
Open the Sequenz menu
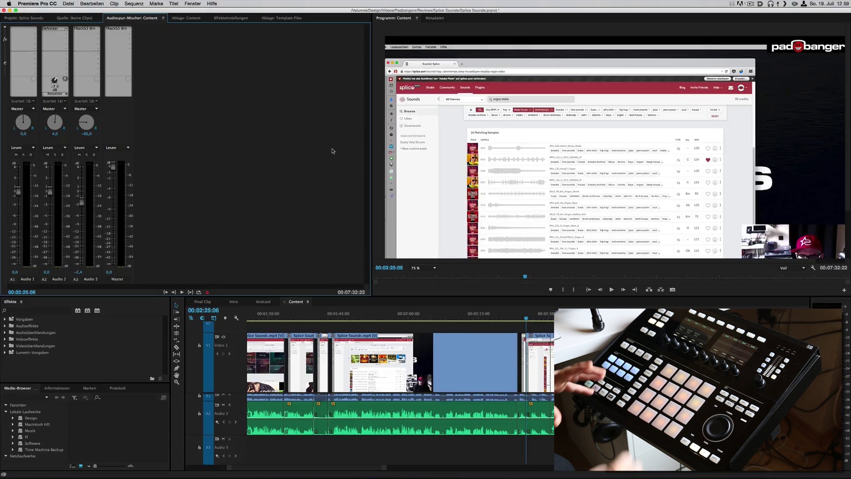(134, 4)
